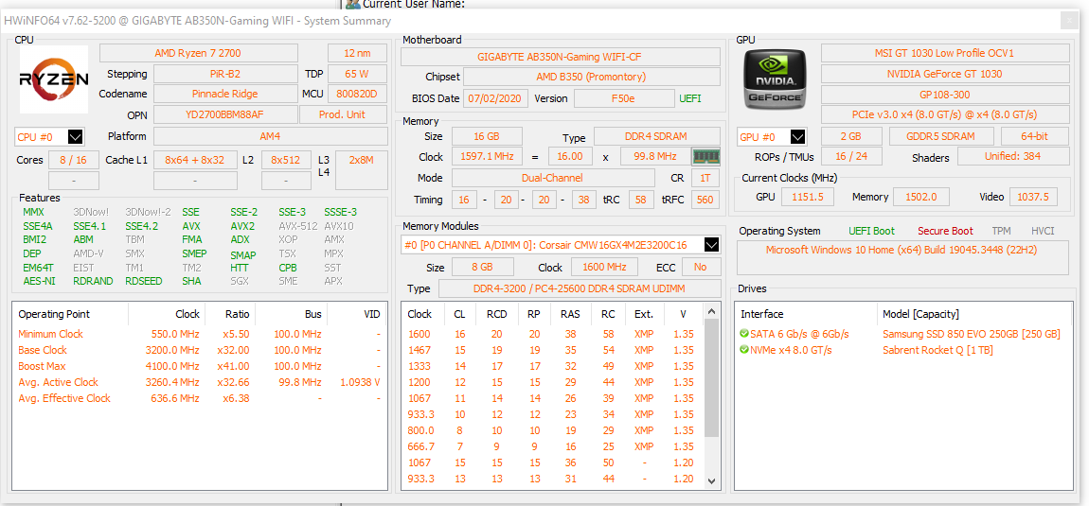Click the GDDR5 SDRAM field
This screenshot has width=1089, height=506.
941,137
